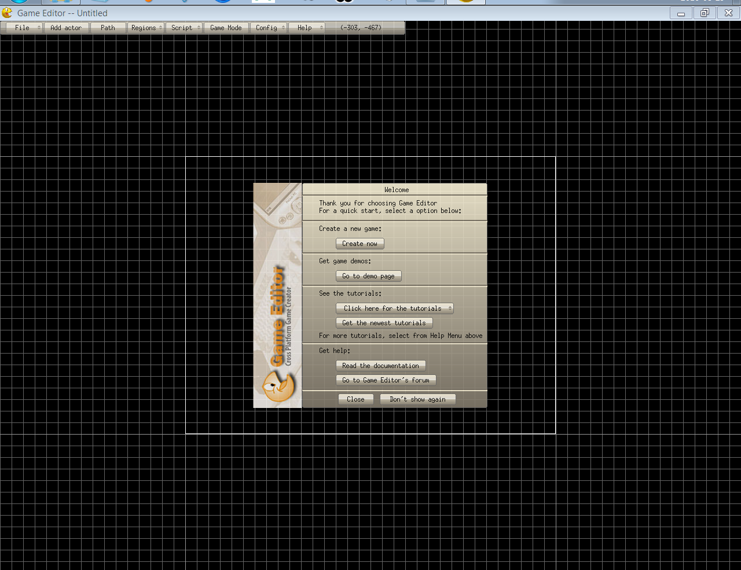The width and height of the screenshot is (741, 570).
Task: Restore down the Game Editor window
Action: (705, 13)
